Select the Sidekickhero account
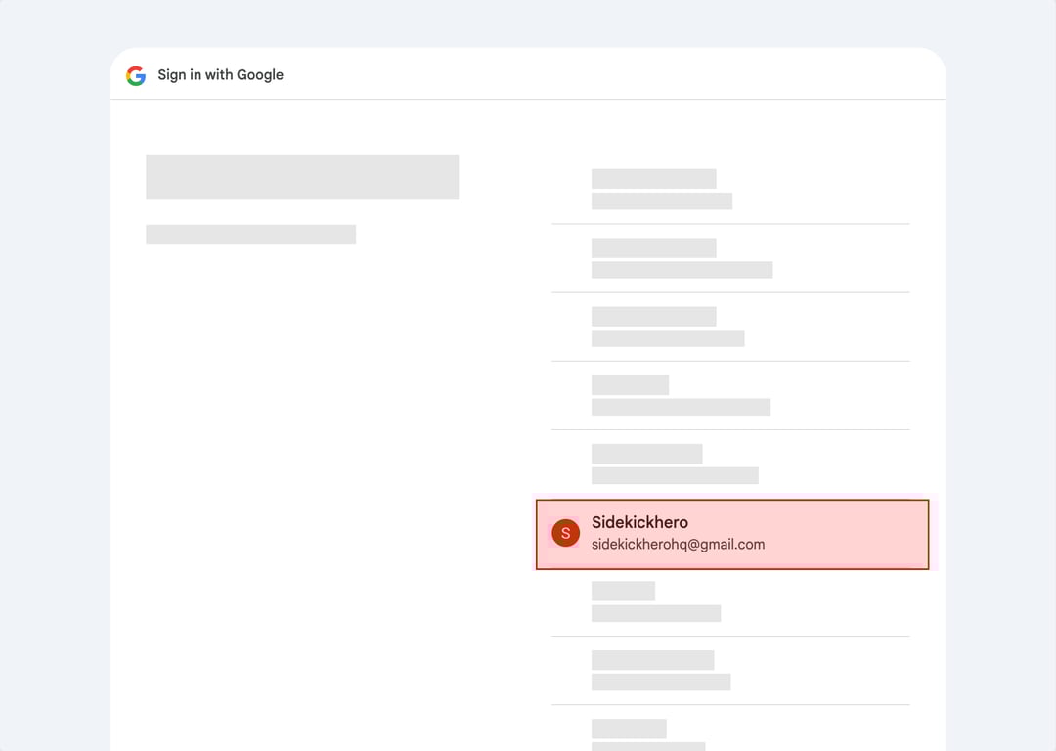 tap(731, 533)
